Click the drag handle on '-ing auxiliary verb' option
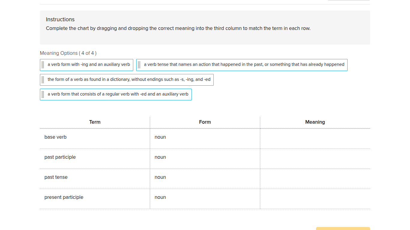The width and height of the screenshot is (410, 230). tap(42, 65)
